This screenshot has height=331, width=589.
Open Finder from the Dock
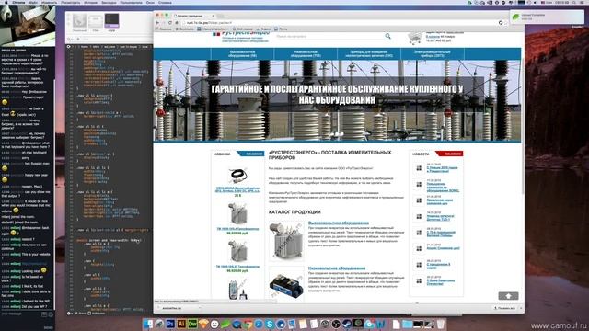pos(148,324)
